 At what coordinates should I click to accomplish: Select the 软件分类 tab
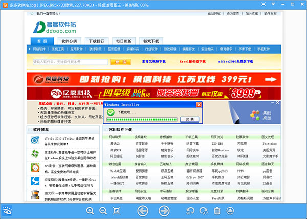pyautogui.click(x=69, y=41)
